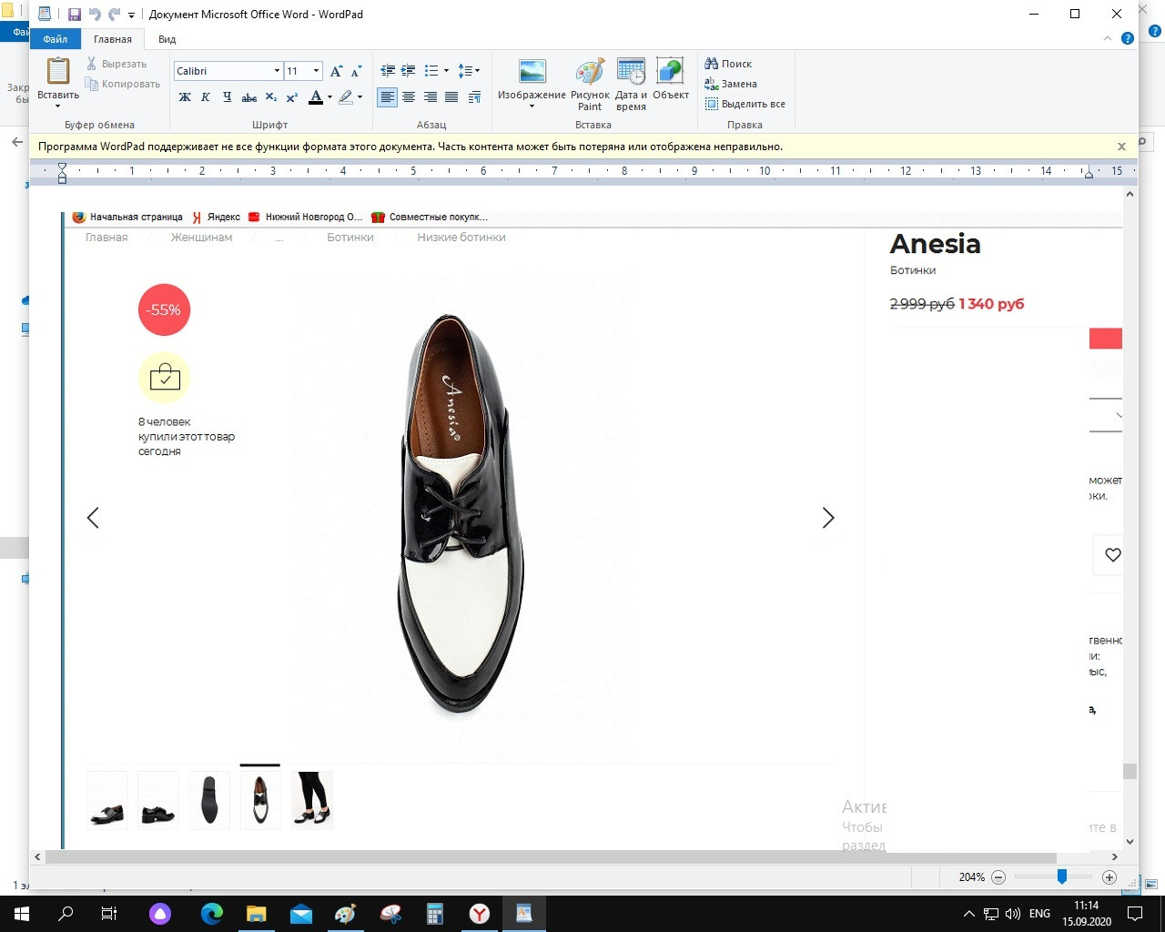Toggle align text left
The height and width of the screenshot is (932, 1165).
tap(388, 97)
